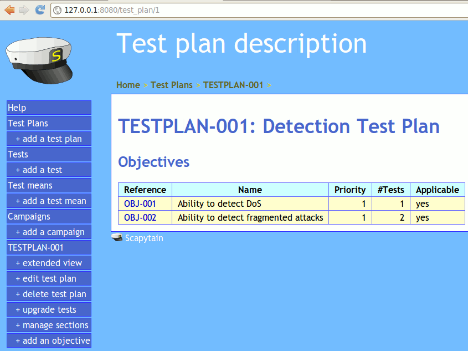468x351 pixels.
Task: Open the Campaigns sidebar entry
Action: [49, 216]
